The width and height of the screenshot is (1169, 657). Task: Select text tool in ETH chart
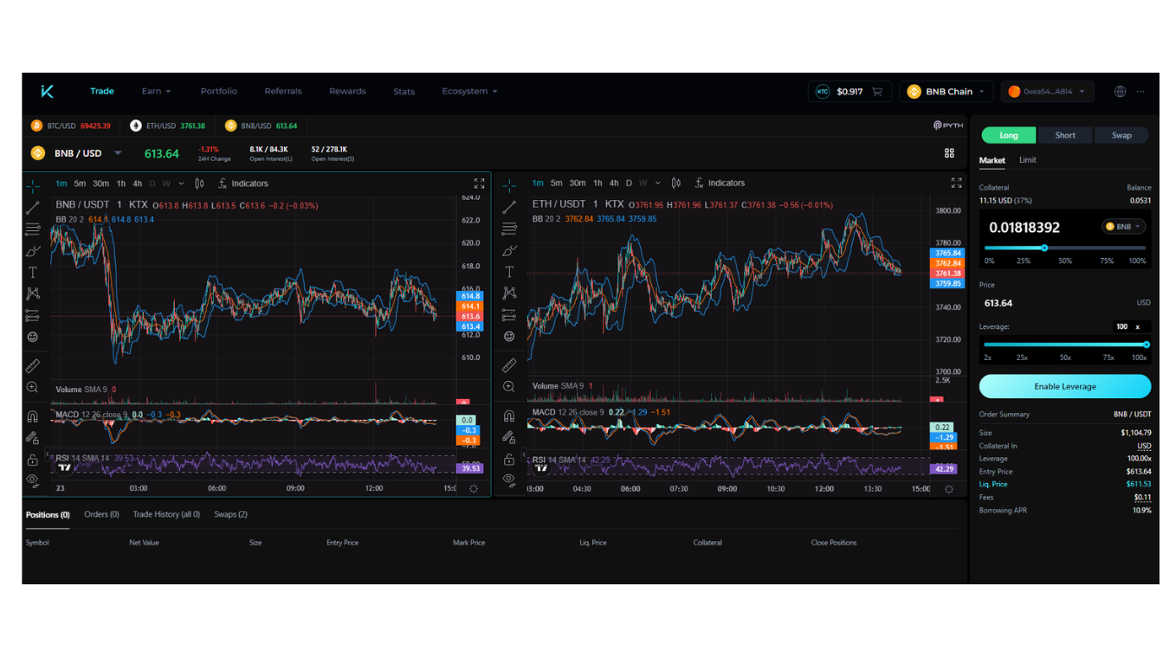(x=509, y=272)
